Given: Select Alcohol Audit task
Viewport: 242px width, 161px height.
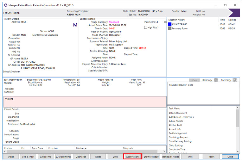Looking at the screenshot, I should (x=175, y=125).
